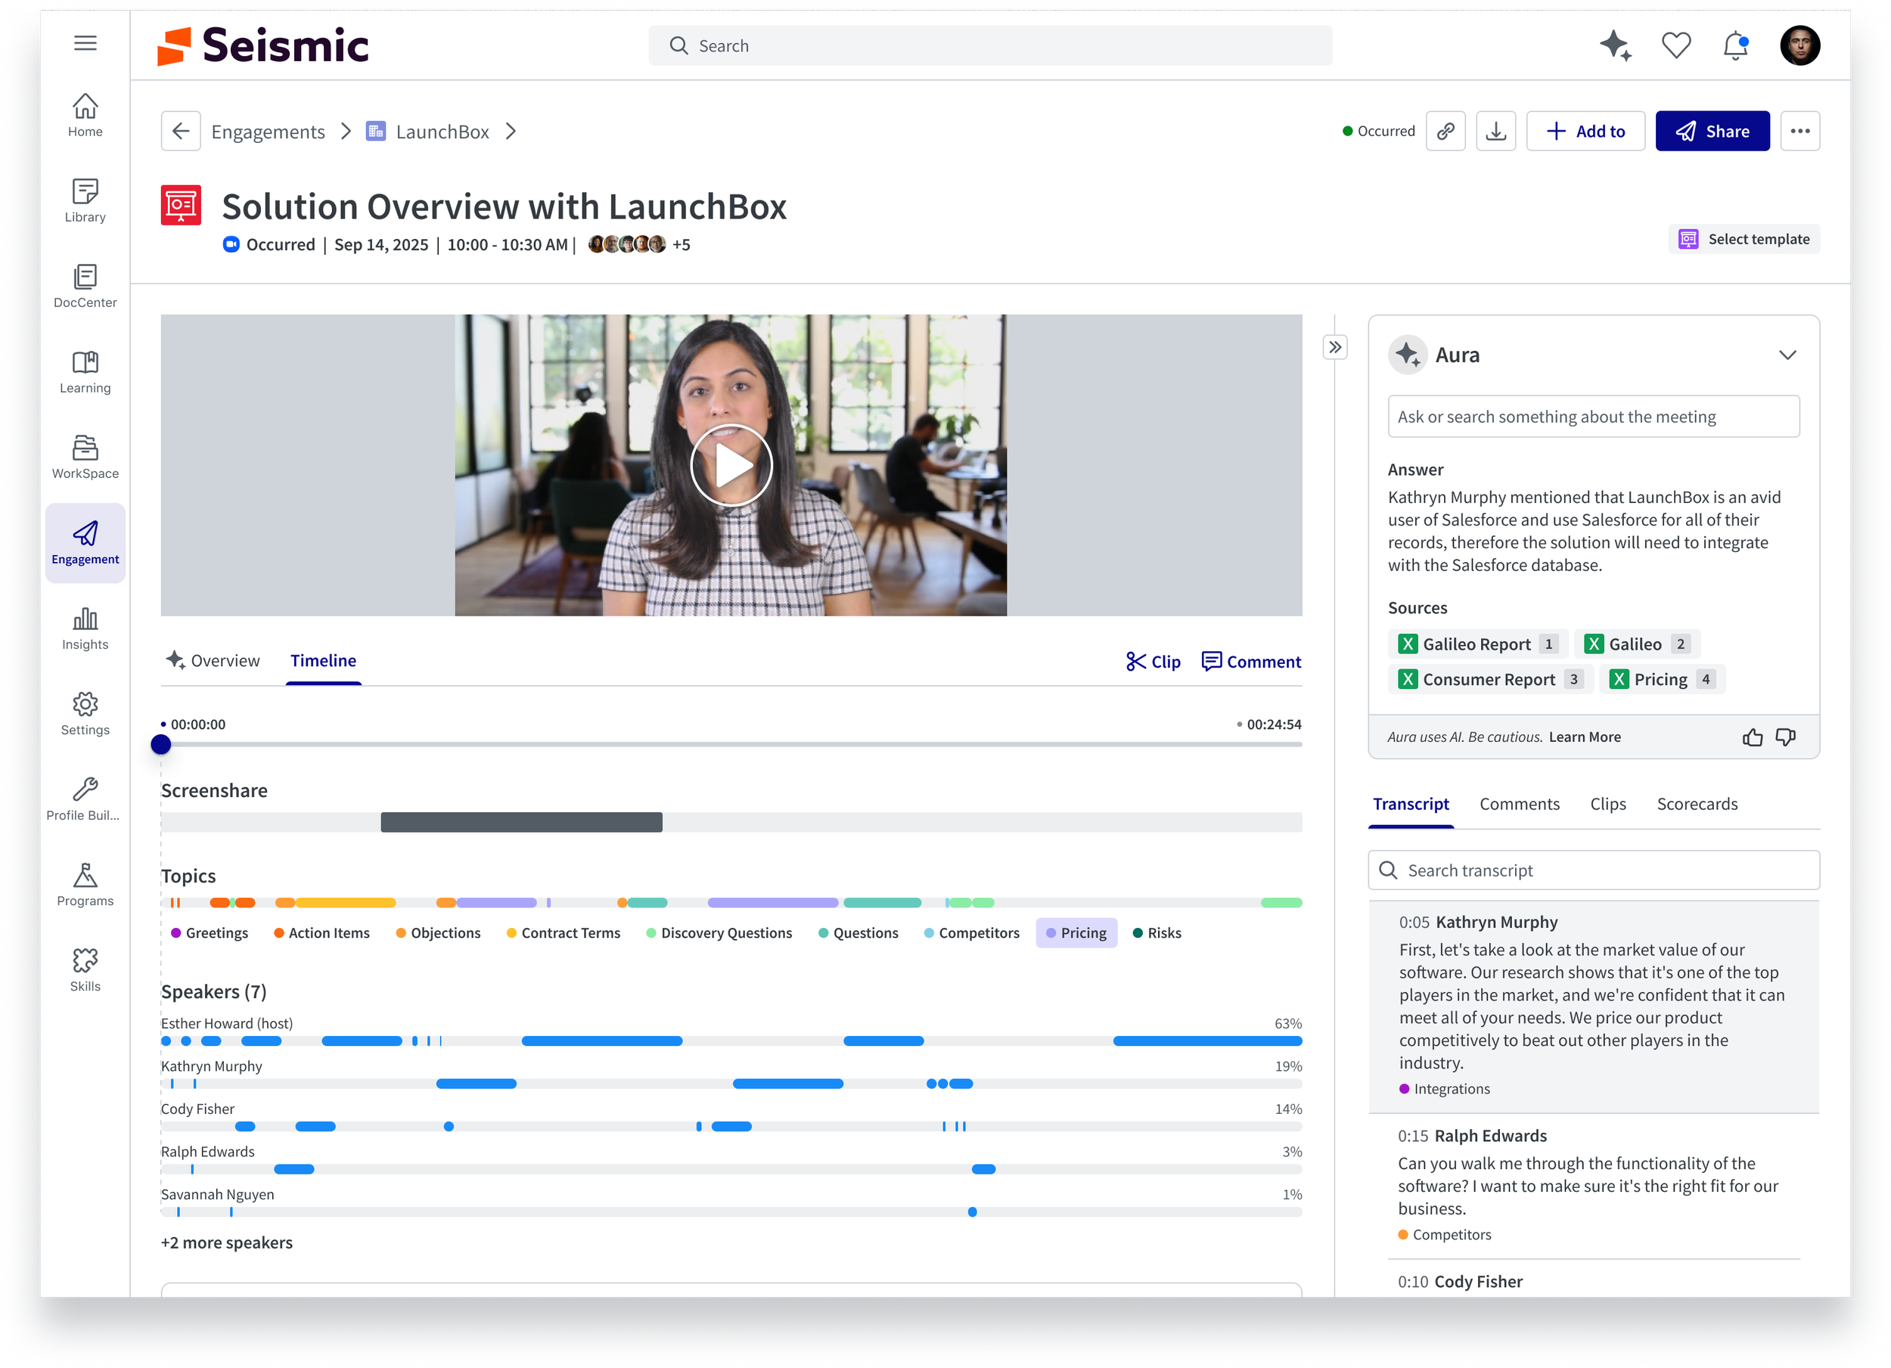Click the timeline playhead slider handle
The image size is (1891, 1368).
[161, 744]
